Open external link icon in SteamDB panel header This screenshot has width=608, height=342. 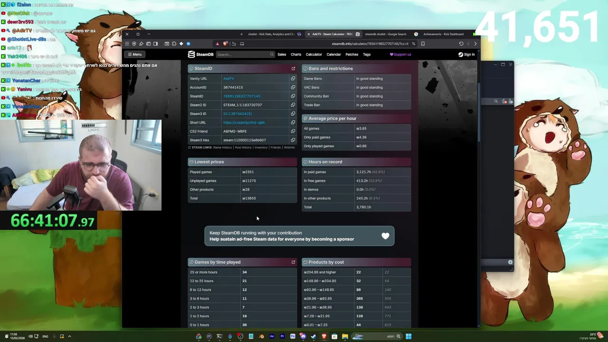coord(293,68)
